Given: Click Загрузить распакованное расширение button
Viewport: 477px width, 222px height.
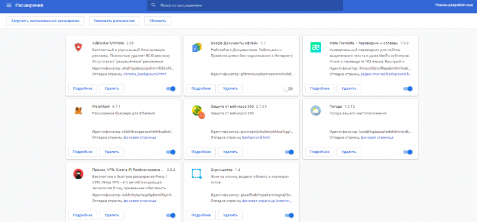Looking at the screenshot, I should (x=45, y=21).
